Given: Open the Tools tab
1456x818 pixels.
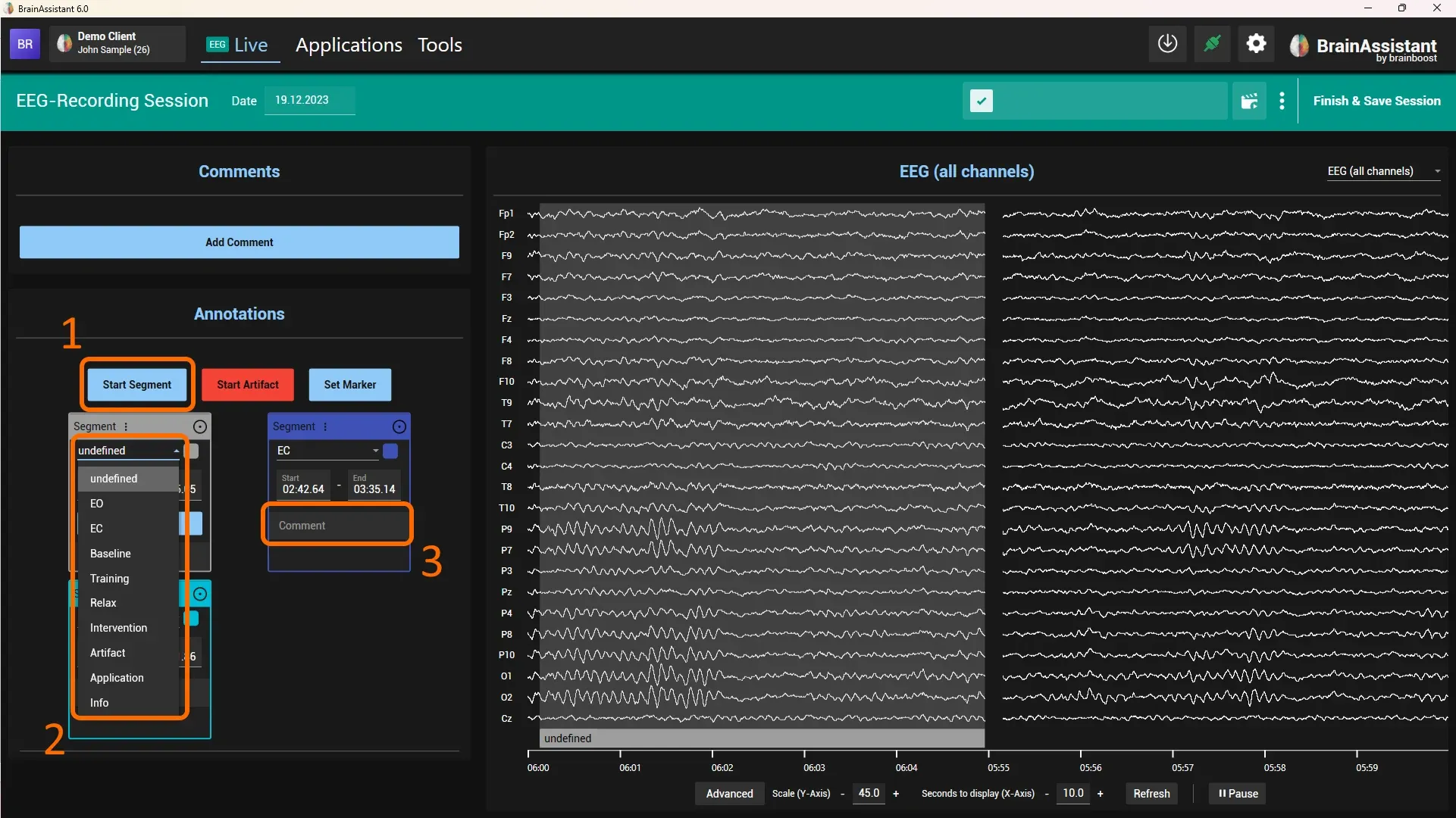Looking at the screenshot, I should (440, 45).
